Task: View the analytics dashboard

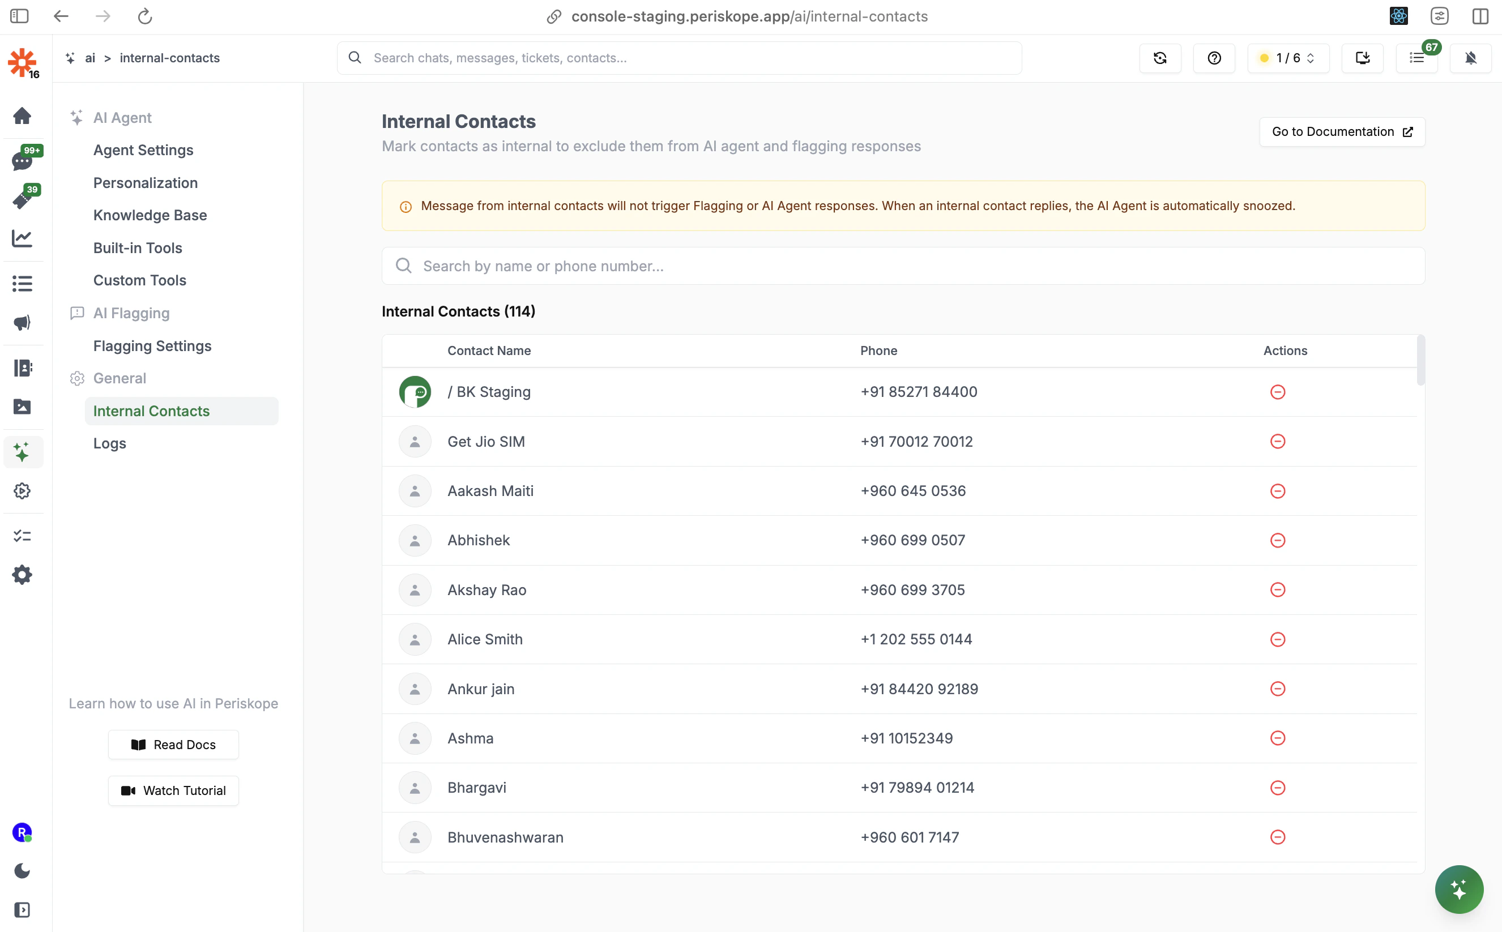Action: pyautogui.click(x=23, y=238)
